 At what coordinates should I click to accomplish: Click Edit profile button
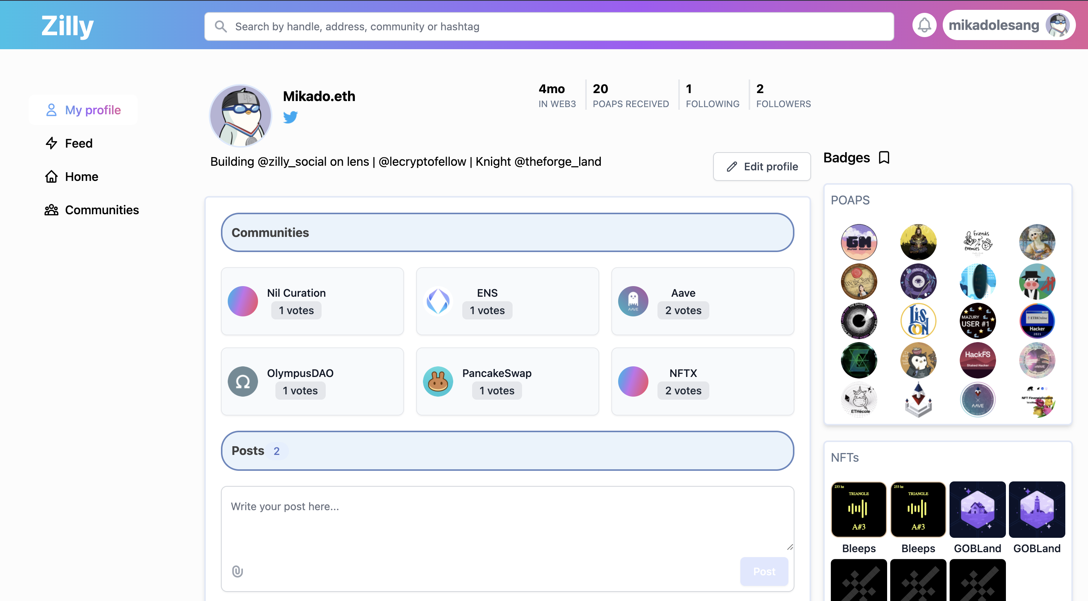click(x=762, y=167)
